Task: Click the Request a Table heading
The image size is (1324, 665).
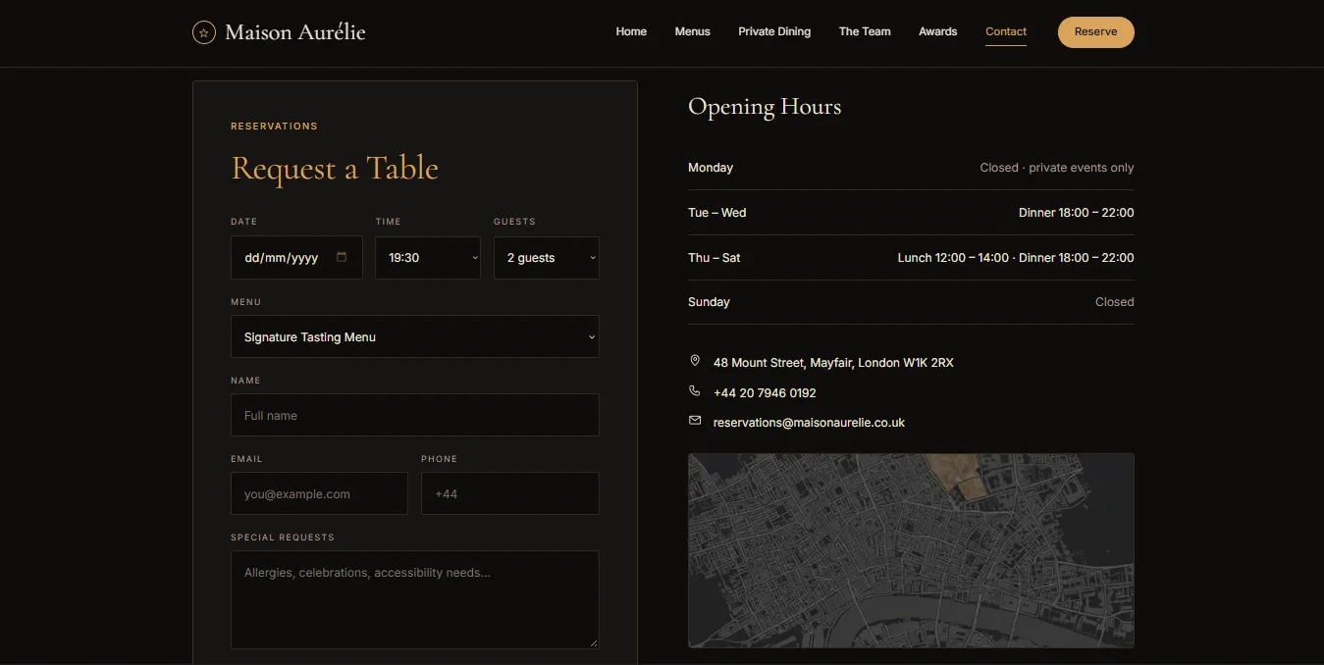Action: coord(335,169)
